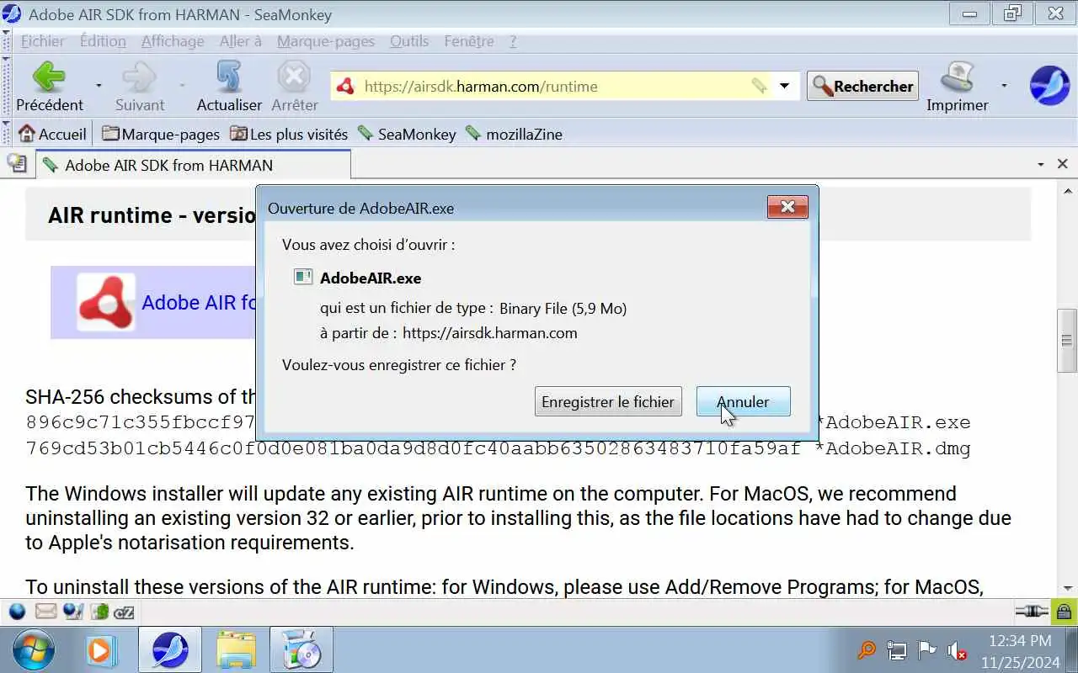The height and width of the screenshot is (673, 1078).
Task: Open ChatZilla from the status bar cZ icon
Action: click(125, 612)
